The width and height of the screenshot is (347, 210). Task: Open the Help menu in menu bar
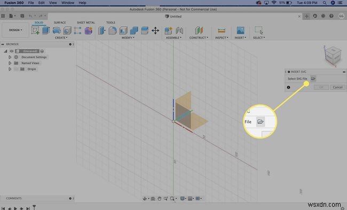tap(82, 3)
